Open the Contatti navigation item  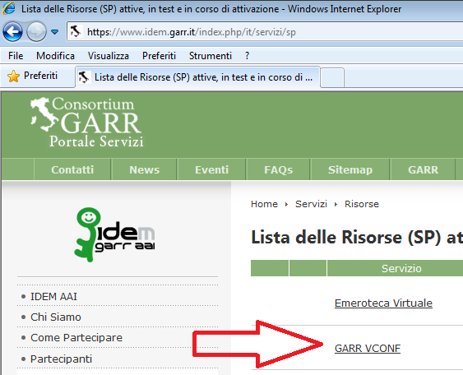tap(72, 169)
